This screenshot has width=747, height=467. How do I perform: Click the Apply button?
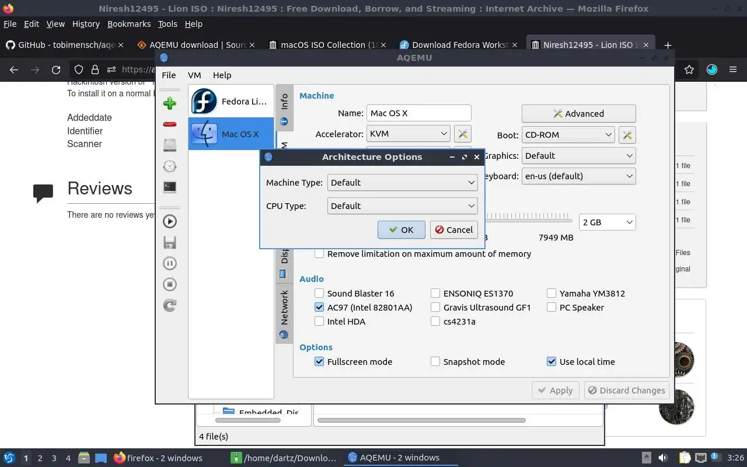click(555, 391)
